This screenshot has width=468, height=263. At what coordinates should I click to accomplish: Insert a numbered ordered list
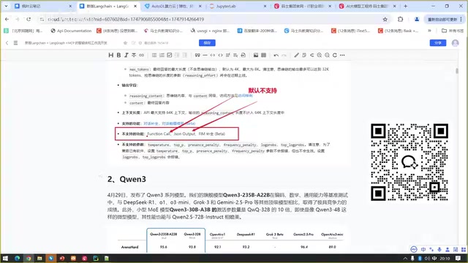pos(162,56)
